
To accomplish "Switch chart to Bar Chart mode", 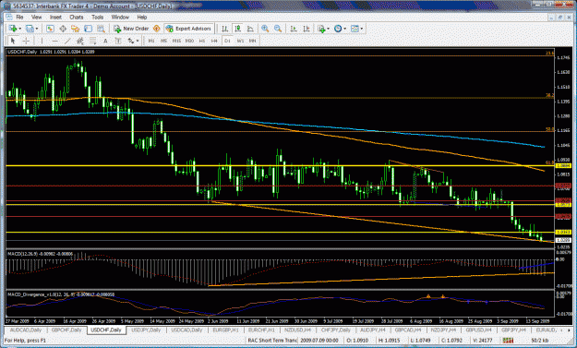I will 225,29.
